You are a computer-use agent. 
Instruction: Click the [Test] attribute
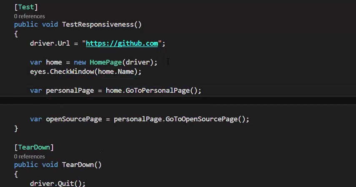[26, 7]
